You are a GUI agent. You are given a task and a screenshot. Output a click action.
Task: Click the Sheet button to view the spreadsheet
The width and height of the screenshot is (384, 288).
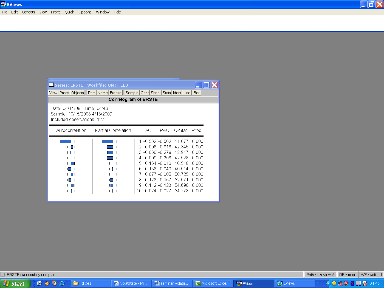point(156,93)
